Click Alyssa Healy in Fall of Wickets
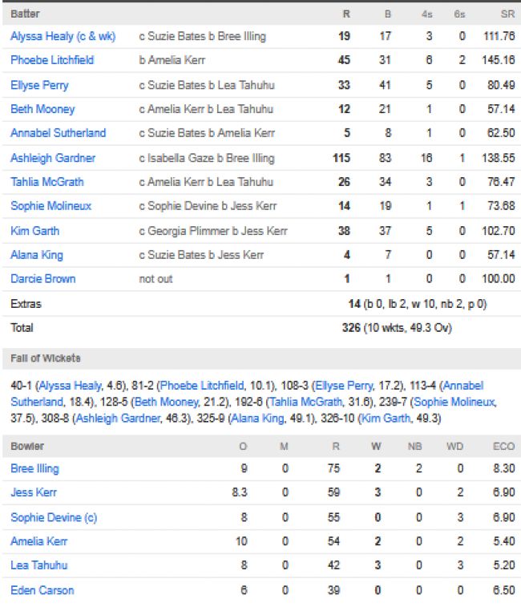521x607 pixels. (x=70, y=386)
